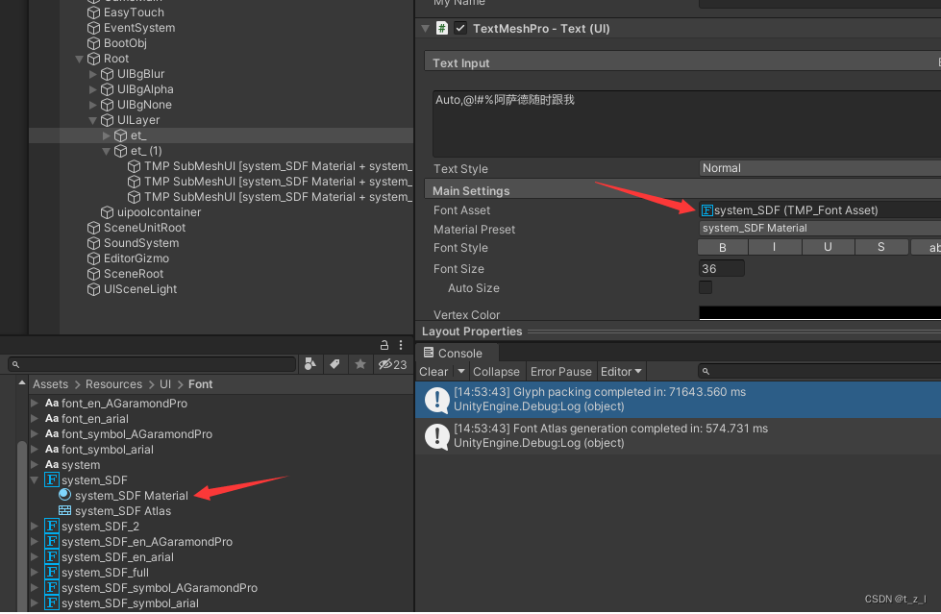The image size is (941, 614).
Task: Toggle hidden packages eye icon showing 23
Action: coord(392,364)
